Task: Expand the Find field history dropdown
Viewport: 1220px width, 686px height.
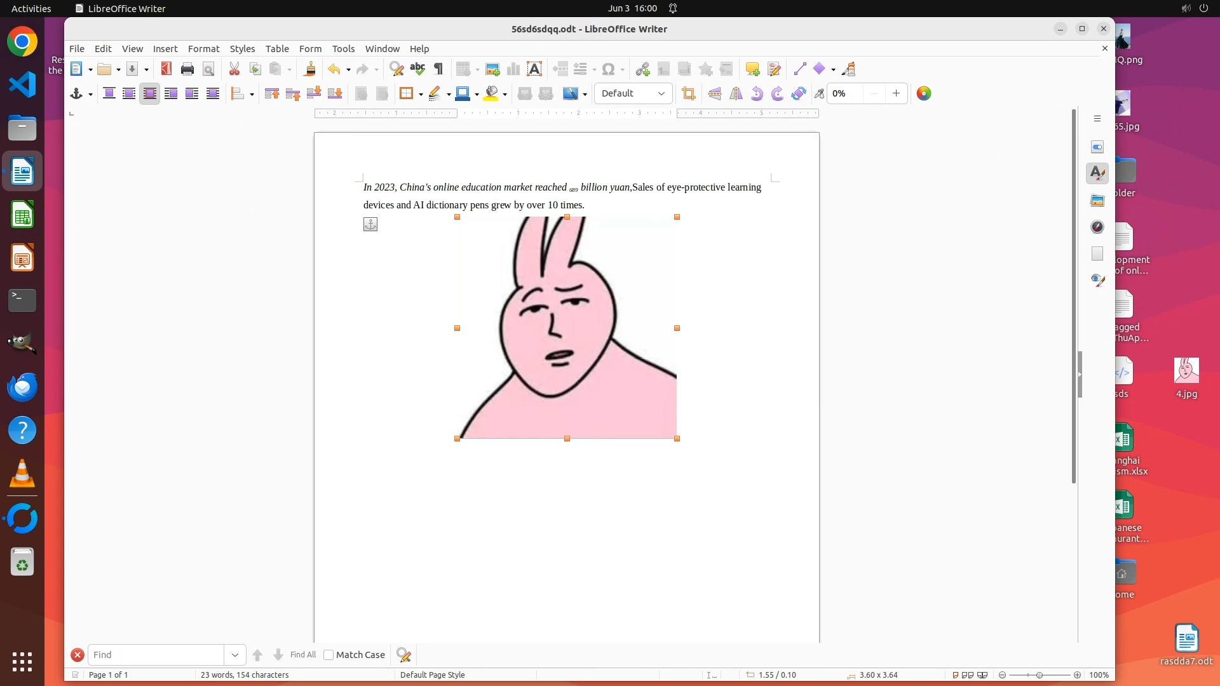Action: 234,655
